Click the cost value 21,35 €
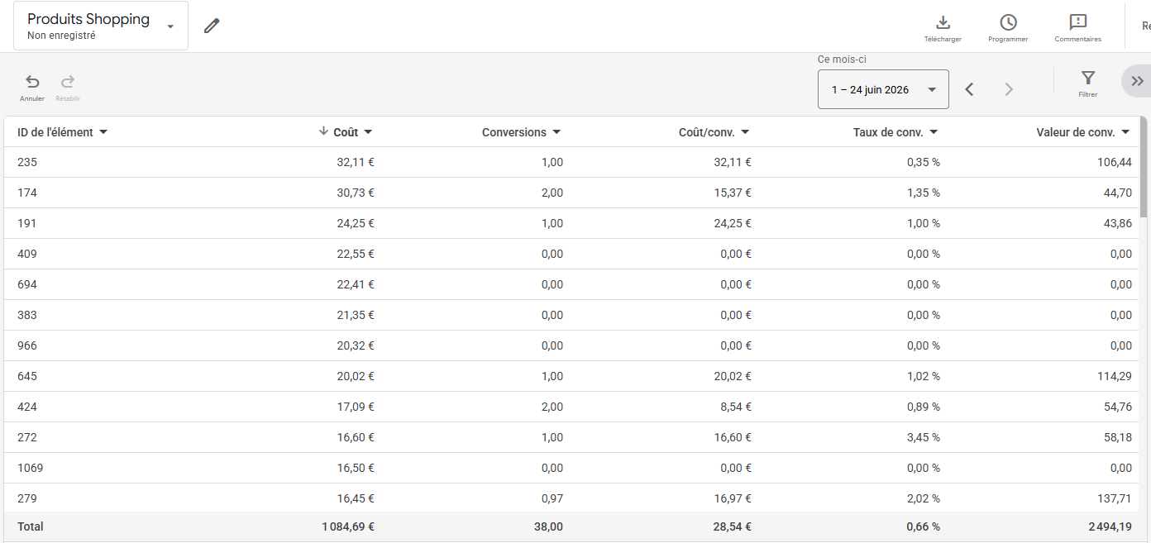This screenshot has width=1151, height=543. [356, 315]
